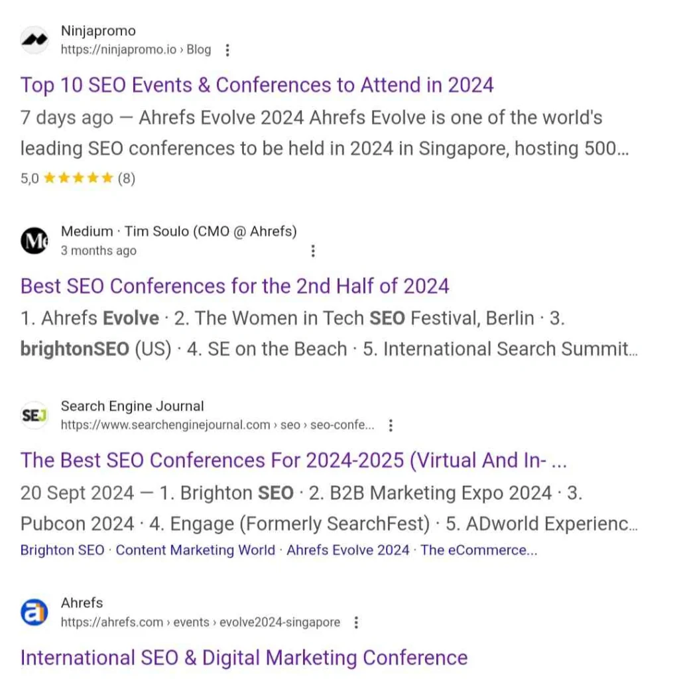679x679 pixels.
Task: Click the ahrefs.com events URL breadcrumb
Action: coord(200,622)
